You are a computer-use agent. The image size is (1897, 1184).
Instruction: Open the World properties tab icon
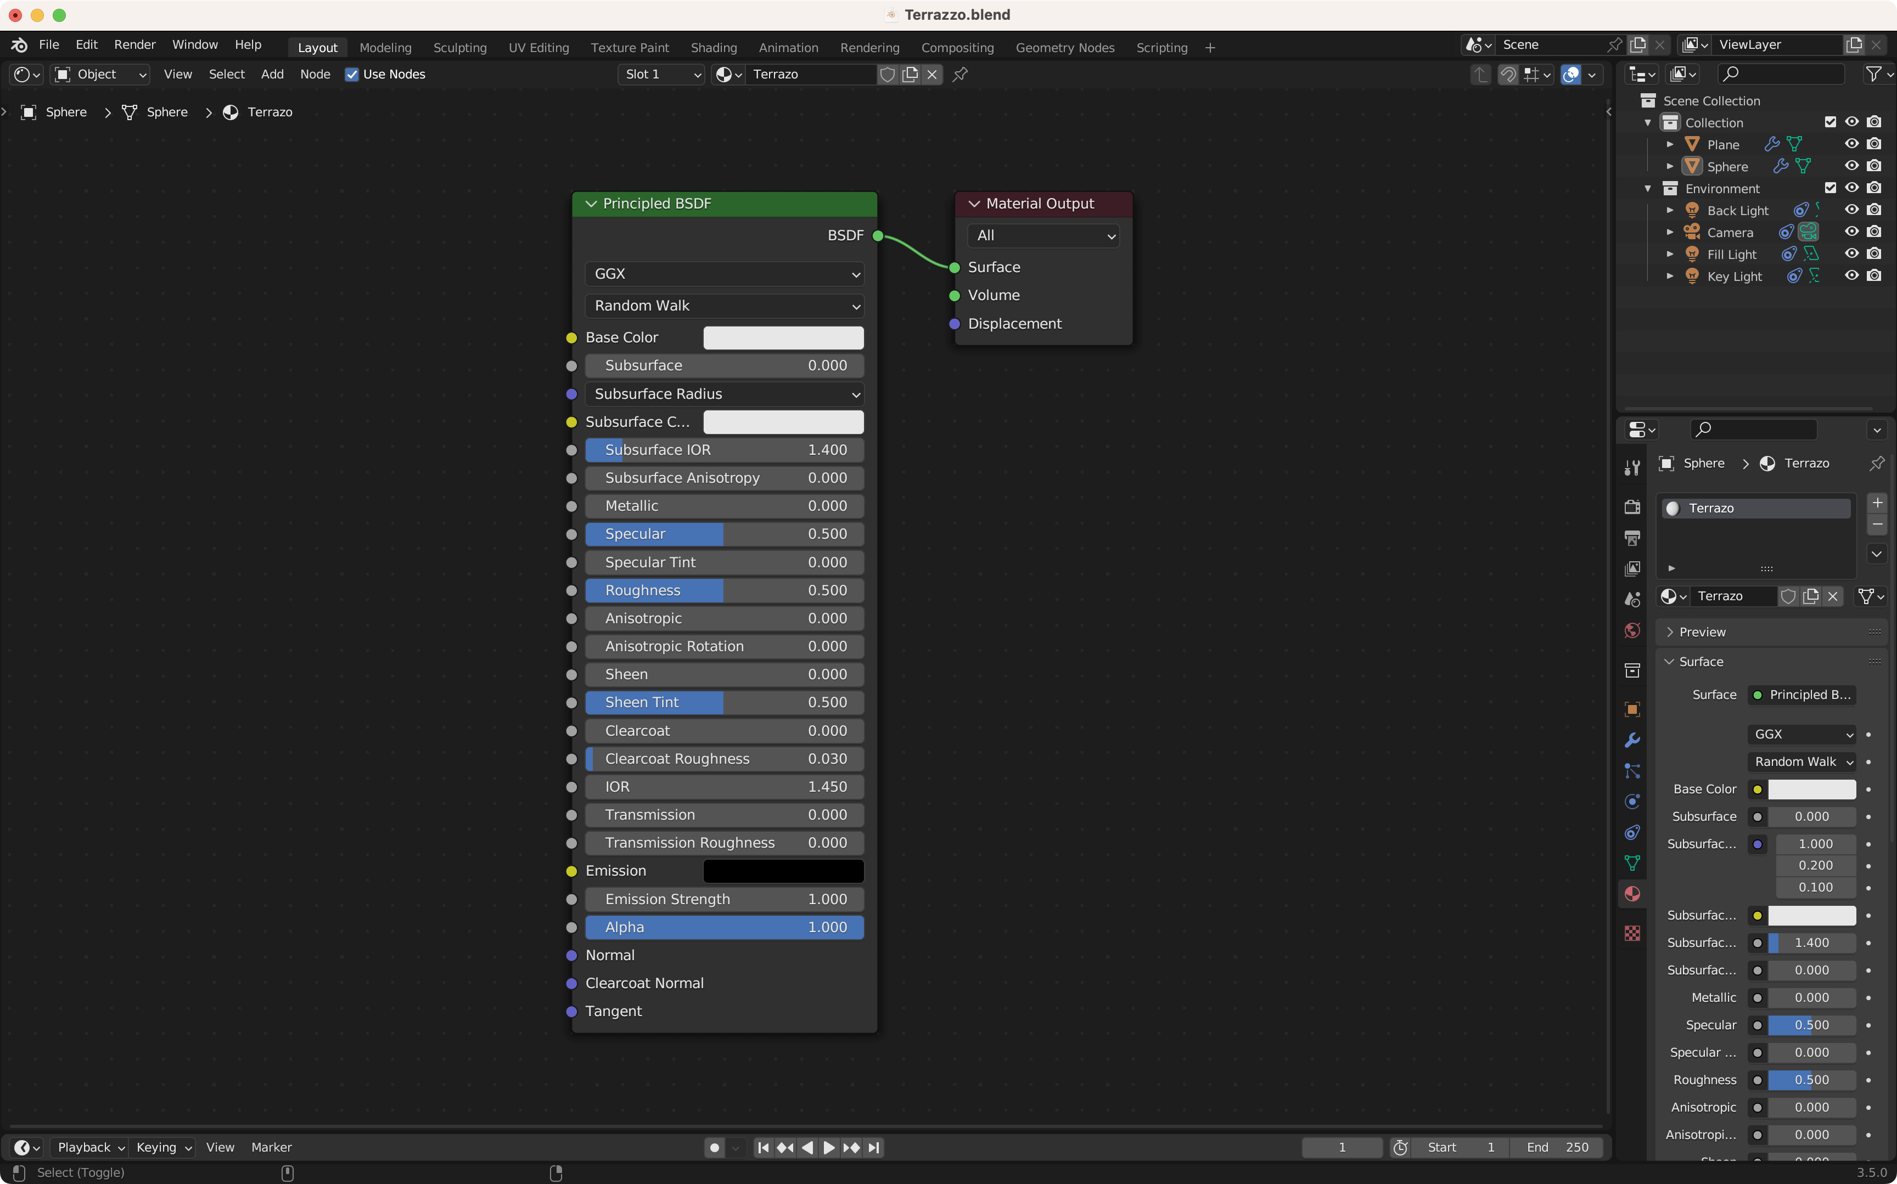click(1632, 630)
